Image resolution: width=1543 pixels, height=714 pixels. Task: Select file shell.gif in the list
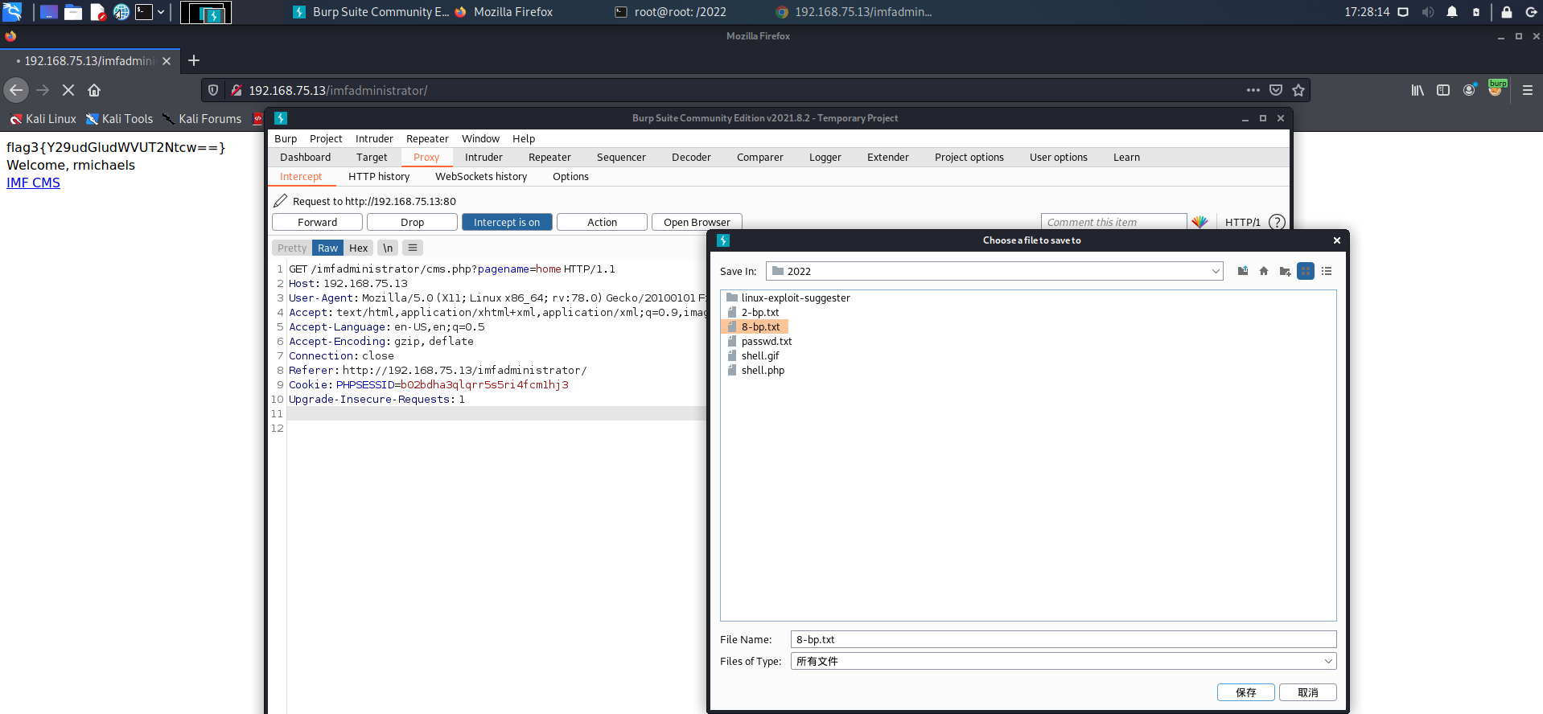coord(753,355)
